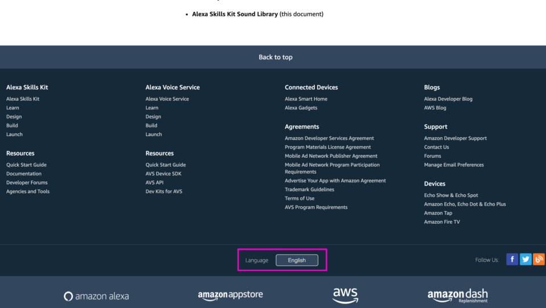Click the Devices heading
This screenshot has height=308, width=546.
coord(435,184)
